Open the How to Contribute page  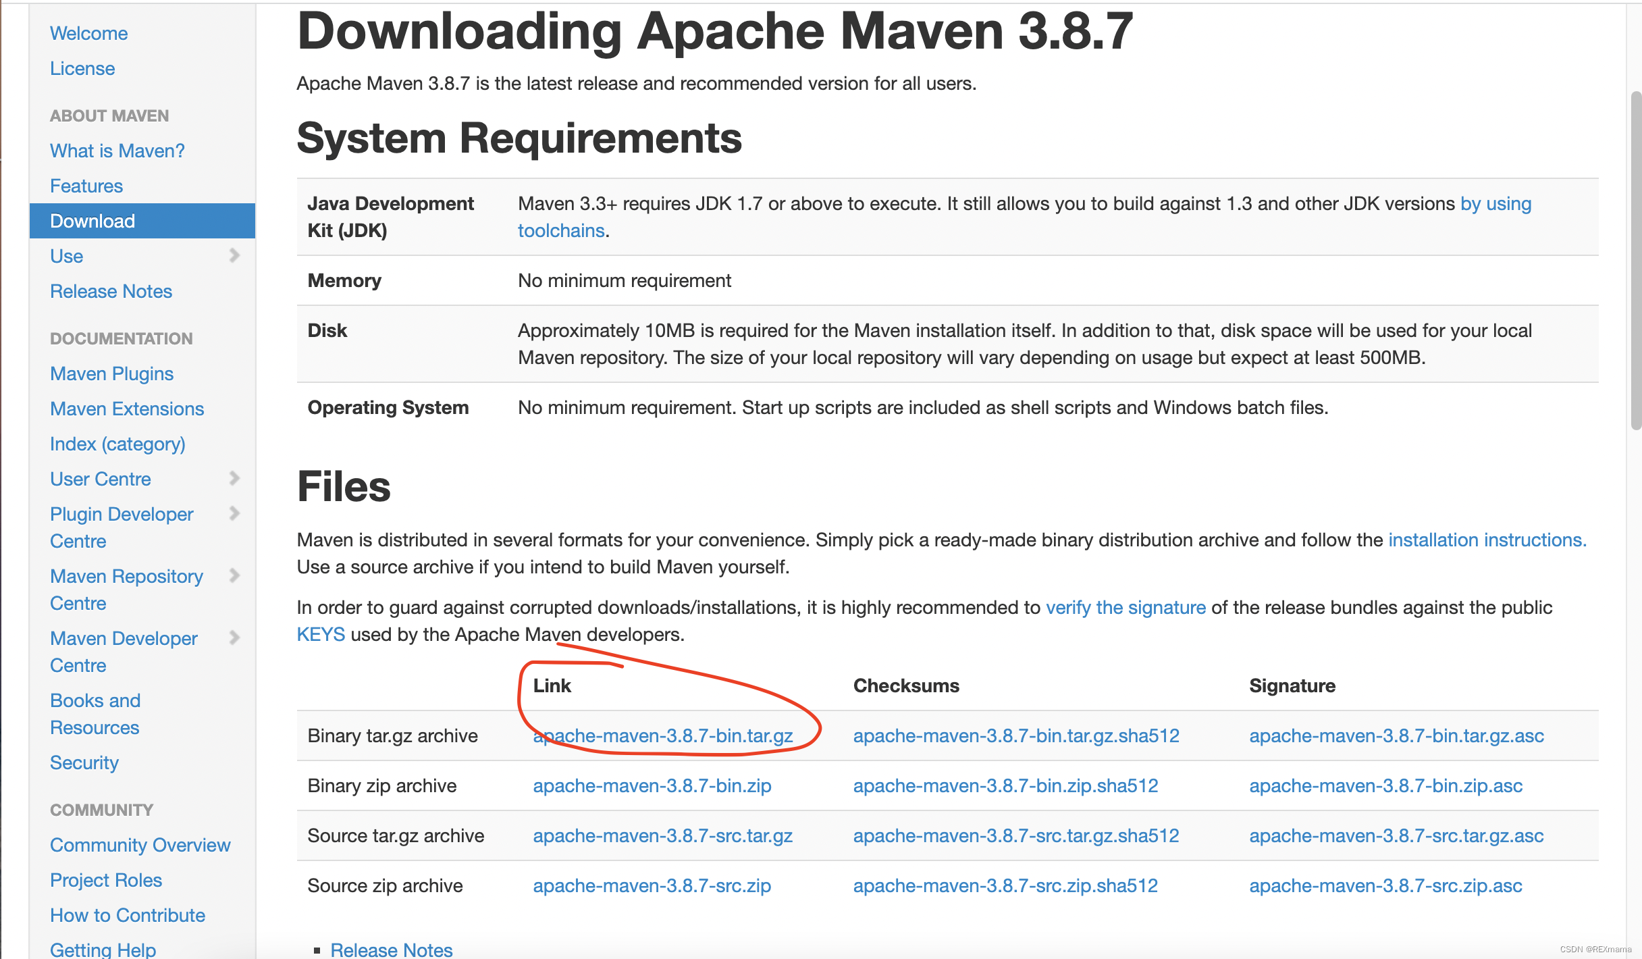(127, 915)
